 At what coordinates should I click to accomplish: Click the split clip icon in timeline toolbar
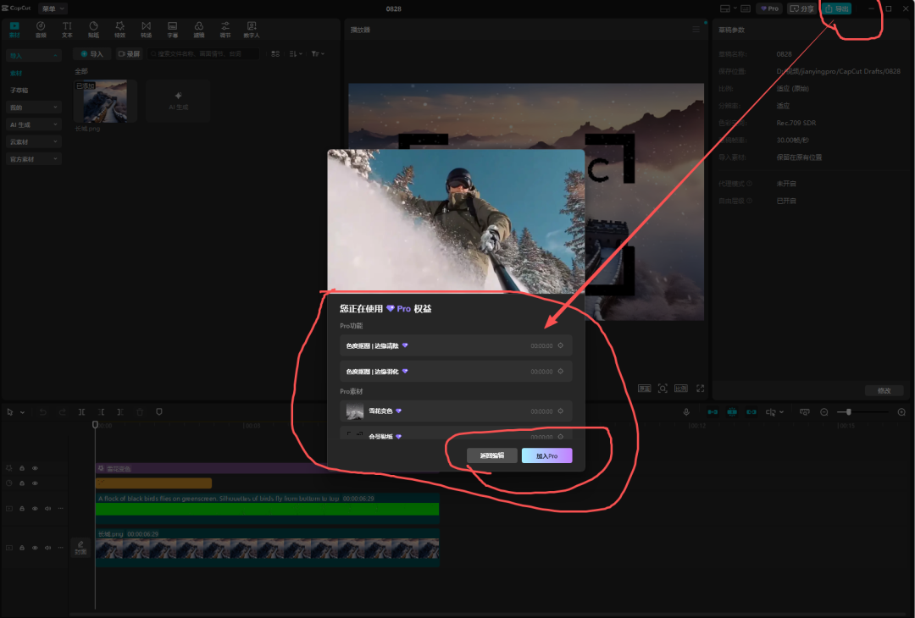coord(81,411)
